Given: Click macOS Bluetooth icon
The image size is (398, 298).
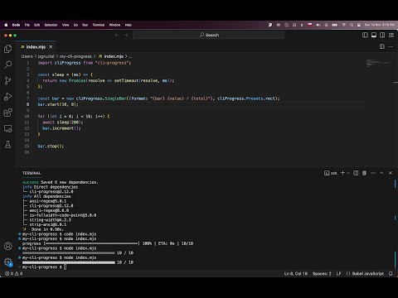Looking at the screenshot, I should tap(302, 25).
